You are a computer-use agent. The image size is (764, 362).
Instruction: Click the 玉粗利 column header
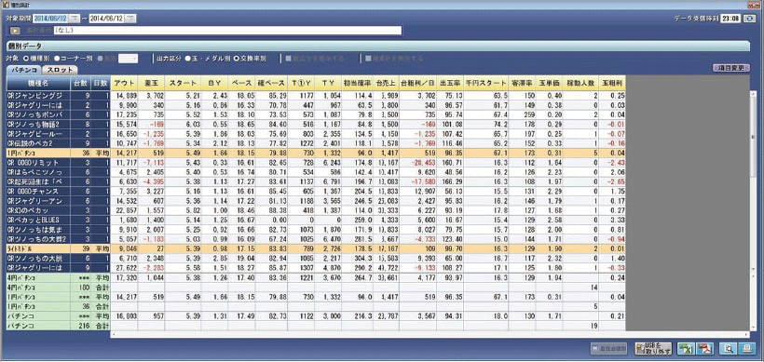(x=612, y=83)
